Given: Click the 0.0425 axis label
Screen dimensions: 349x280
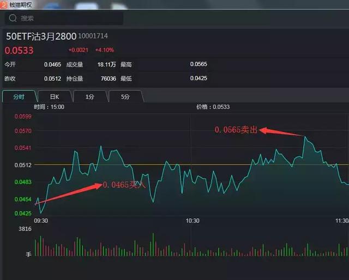Looking at the screenshot, I should click(23, 213).
